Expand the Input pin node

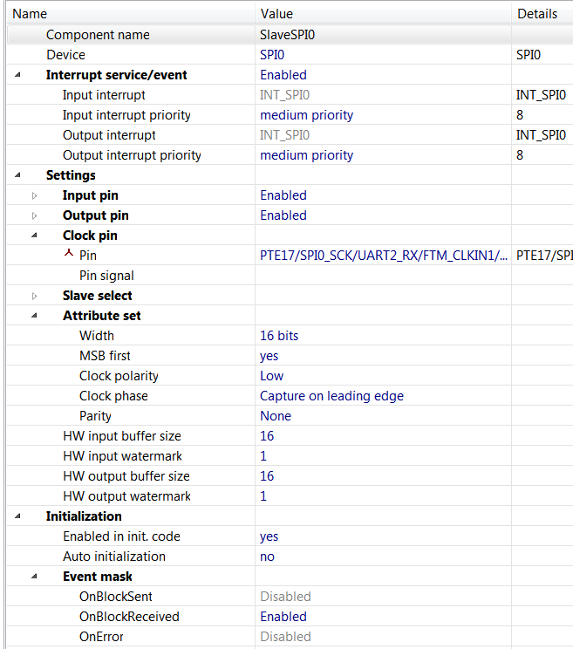[35, 195]
